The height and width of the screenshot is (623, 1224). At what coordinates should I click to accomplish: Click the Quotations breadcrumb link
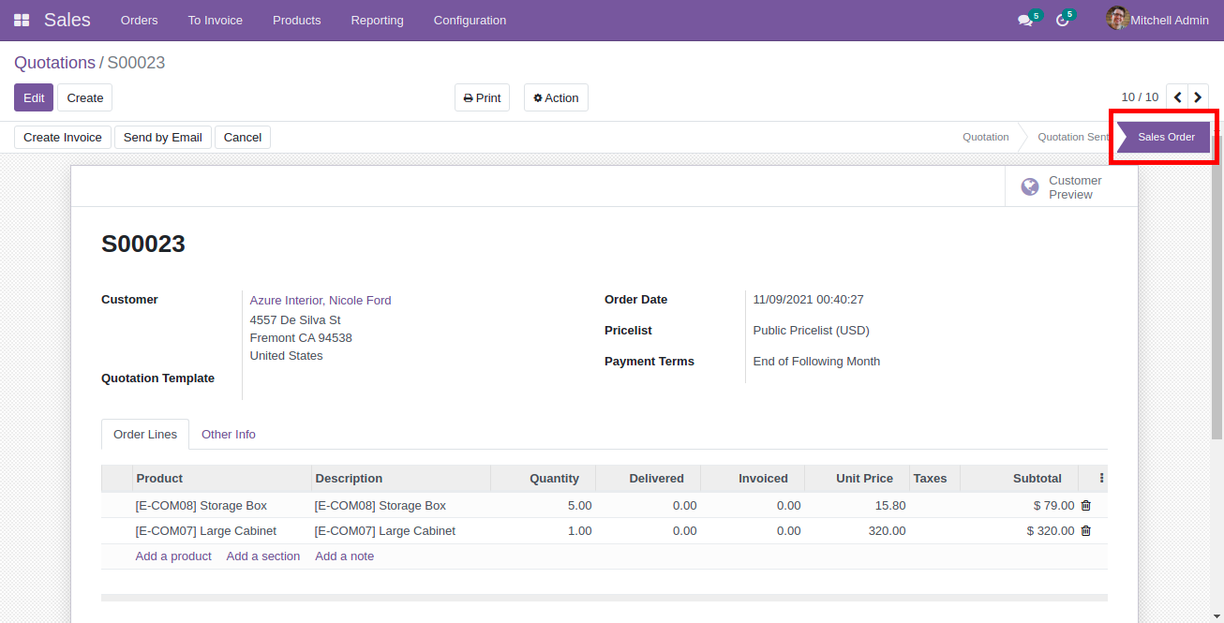pos(54,63)
